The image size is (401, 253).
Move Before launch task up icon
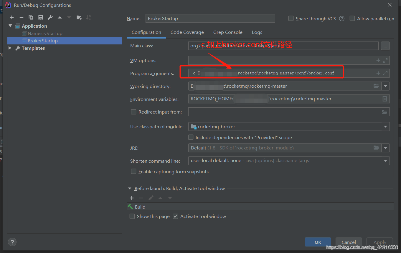[x=160, y=198]
